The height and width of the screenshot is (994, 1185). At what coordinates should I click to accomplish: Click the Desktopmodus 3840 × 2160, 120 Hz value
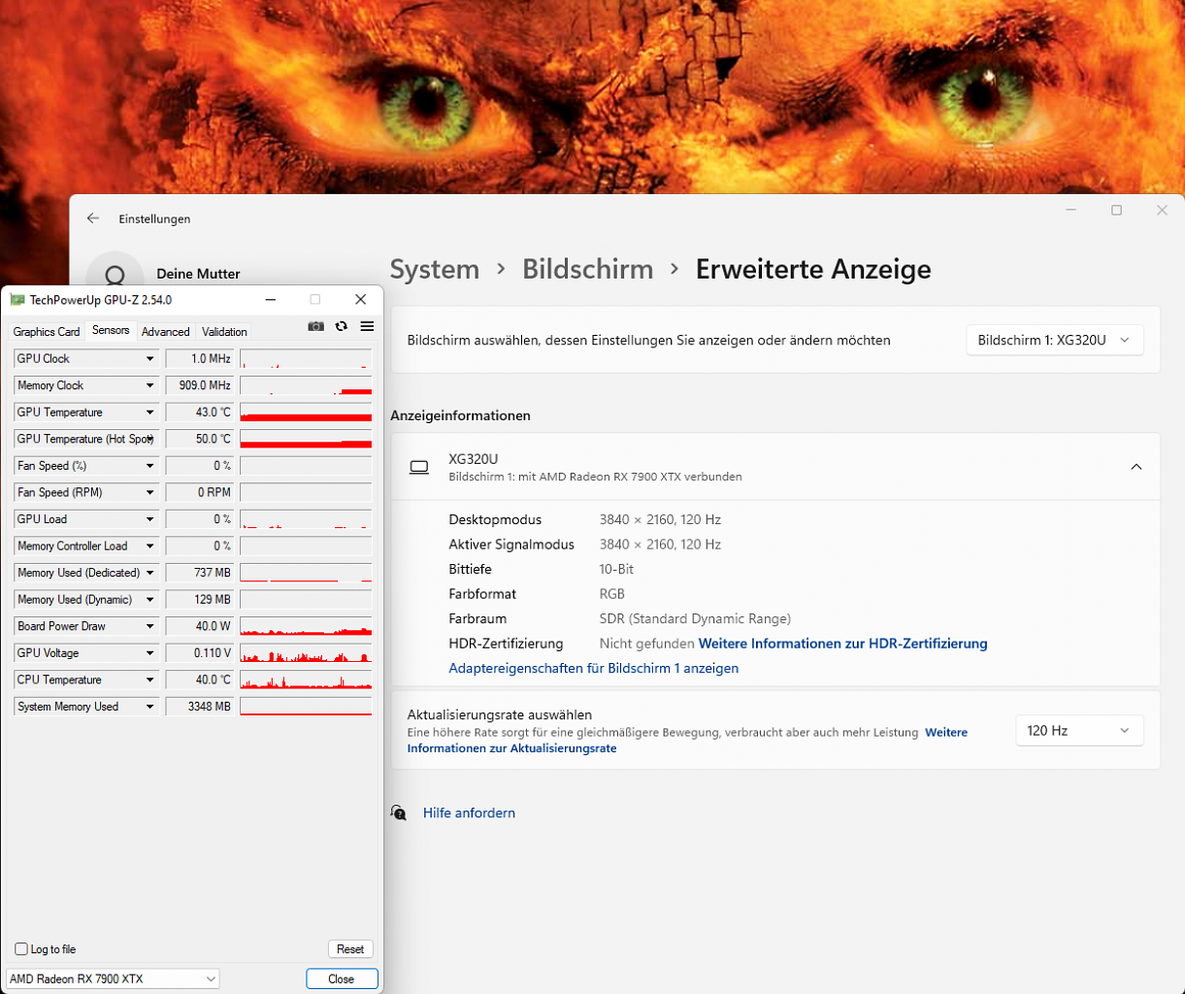point(660,519)
